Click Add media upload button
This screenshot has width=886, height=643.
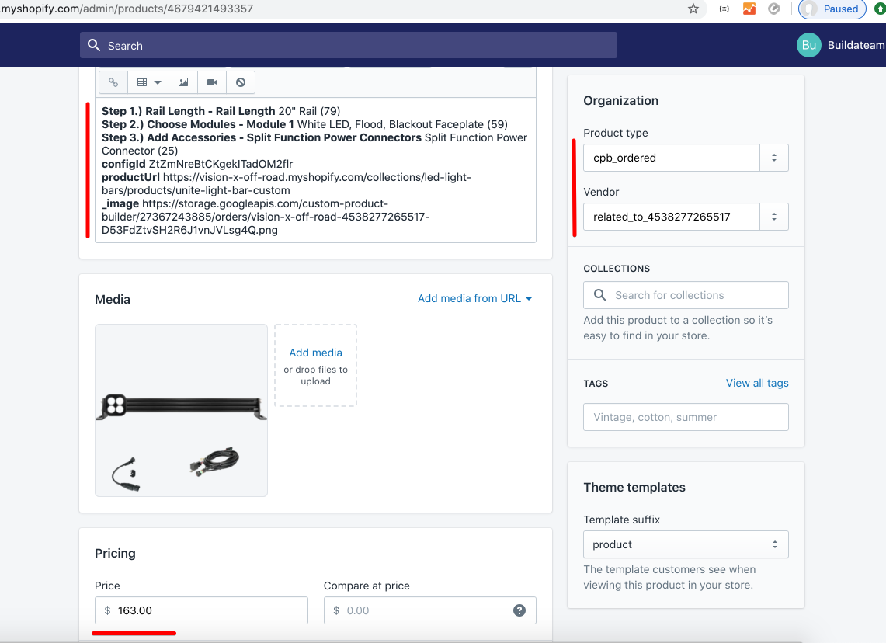pyautogui.click(x=315, y=365)
